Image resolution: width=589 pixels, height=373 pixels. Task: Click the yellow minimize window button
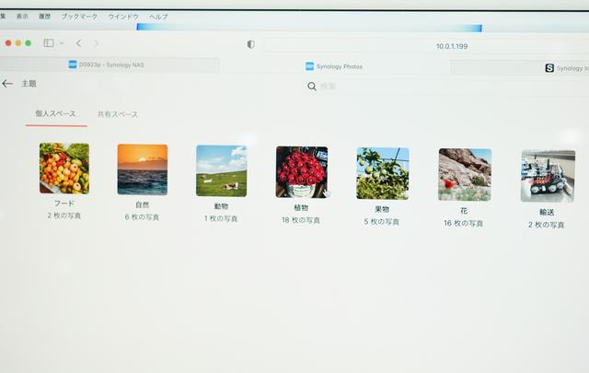pyautogui.click(x=18, y=43)
